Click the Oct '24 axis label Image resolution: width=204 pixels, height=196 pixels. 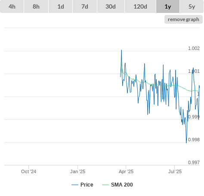[x=28, y=171]
